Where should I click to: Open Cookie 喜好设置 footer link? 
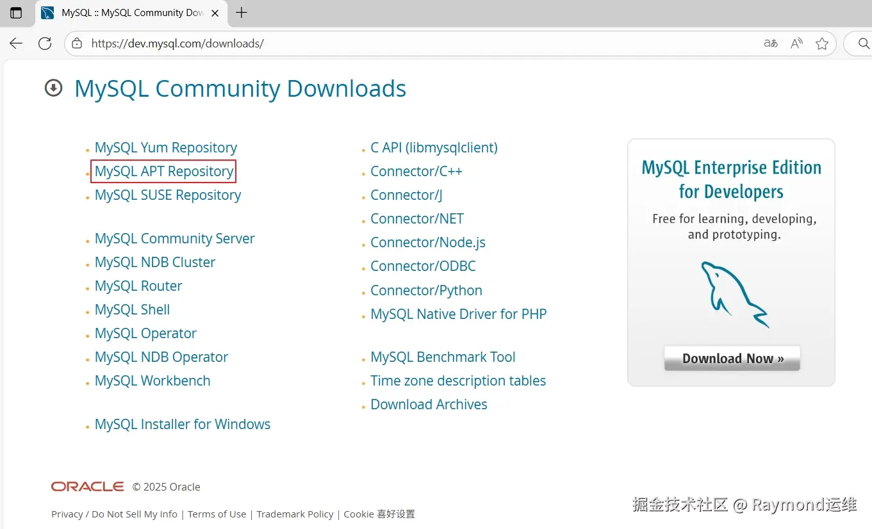point(379,514)
